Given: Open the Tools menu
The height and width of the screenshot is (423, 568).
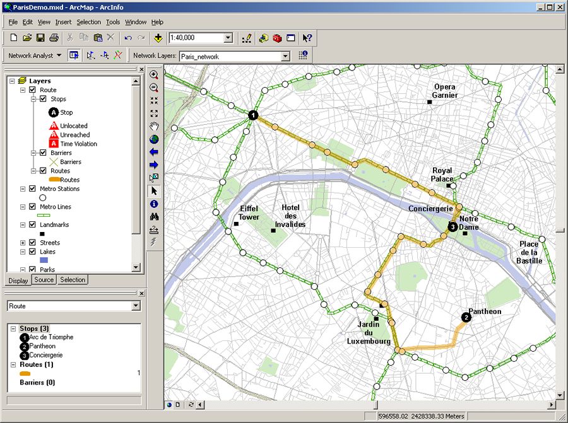Looking at the screenshot, I should tap(113, 22).
